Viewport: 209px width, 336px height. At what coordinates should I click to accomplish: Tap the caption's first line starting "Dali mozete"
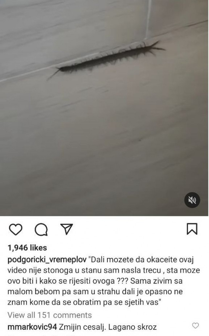coord(142,260)
